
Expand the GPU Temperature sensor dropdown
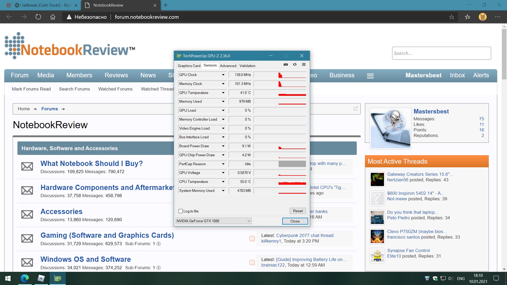click(223, 93)
